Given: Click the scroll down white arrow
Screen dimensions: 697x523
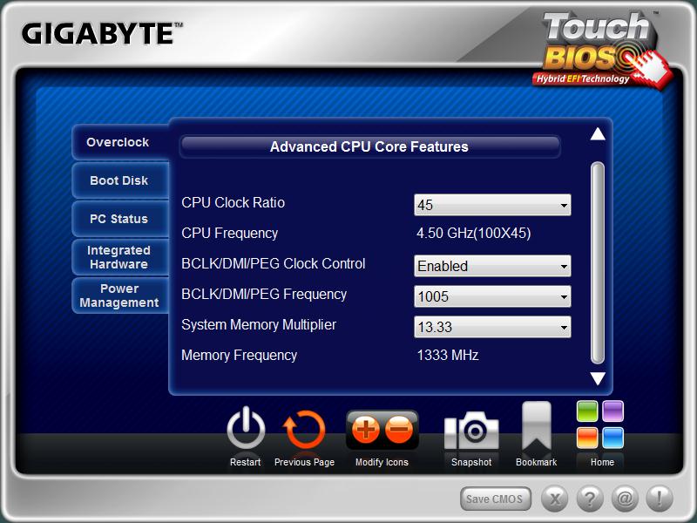Looking at the screenshot, I should (598, 378).
